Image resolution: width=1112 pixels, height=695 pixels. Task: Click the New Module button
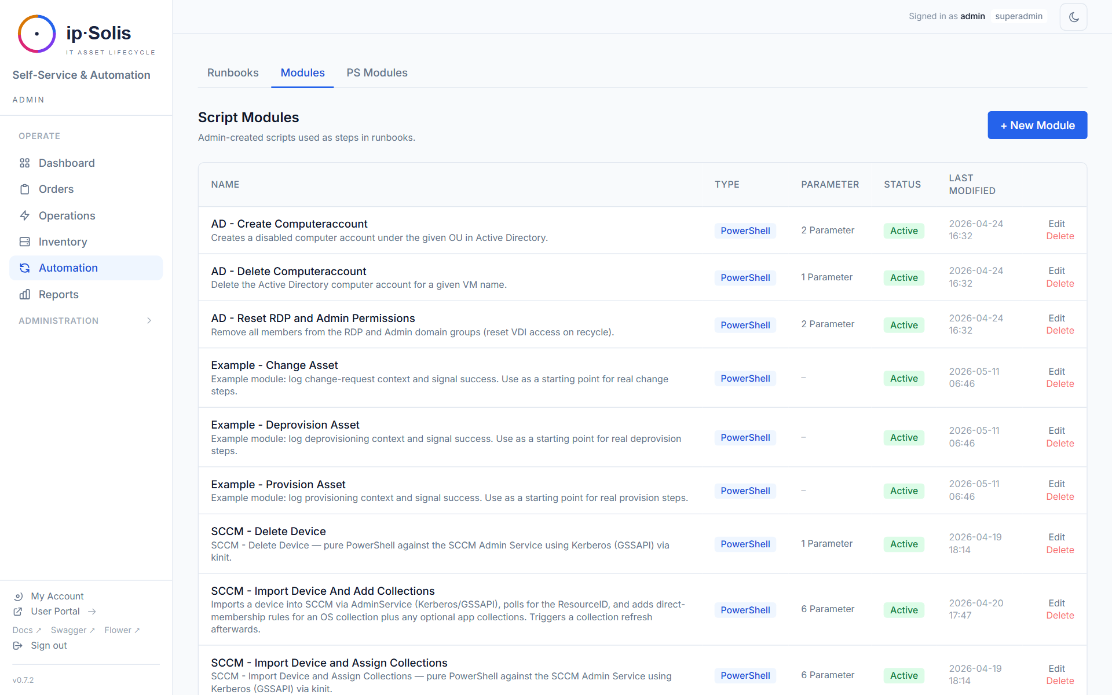pyautogui.click(x=1037, y=125)
